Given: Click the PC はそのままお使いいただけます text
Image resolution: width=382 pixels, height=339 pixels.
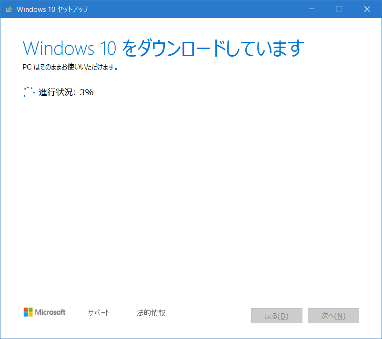Looking at the screenshot, I should click(x=70, y=67).
